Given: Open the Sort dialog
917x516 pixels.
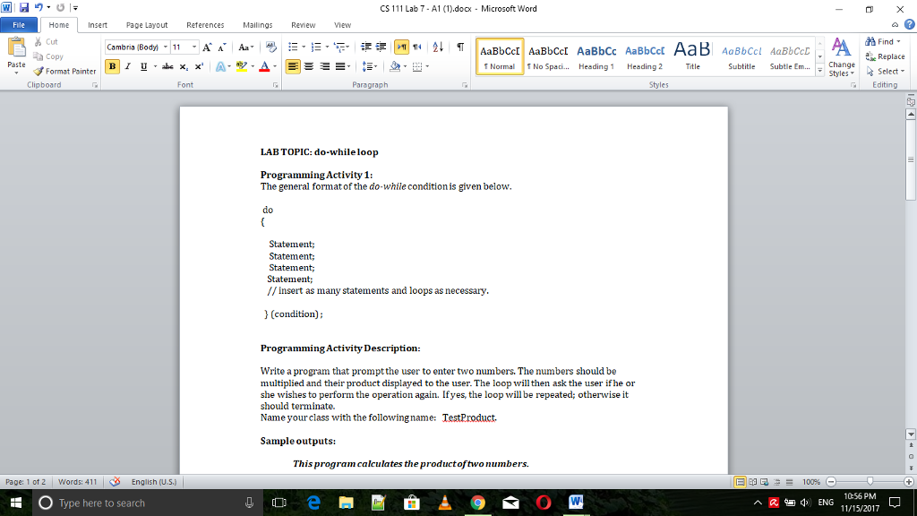Looking at the screenshot, I should (x=437, y=48).
